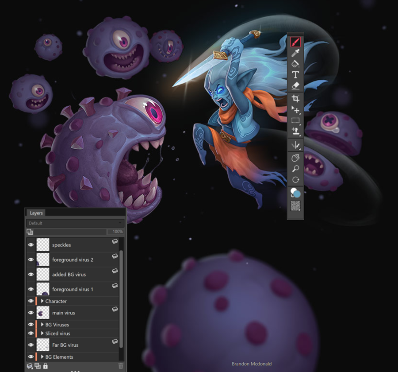Click the New Layer button
Viewport: 398px width, 372px height.
click(30, 366)
